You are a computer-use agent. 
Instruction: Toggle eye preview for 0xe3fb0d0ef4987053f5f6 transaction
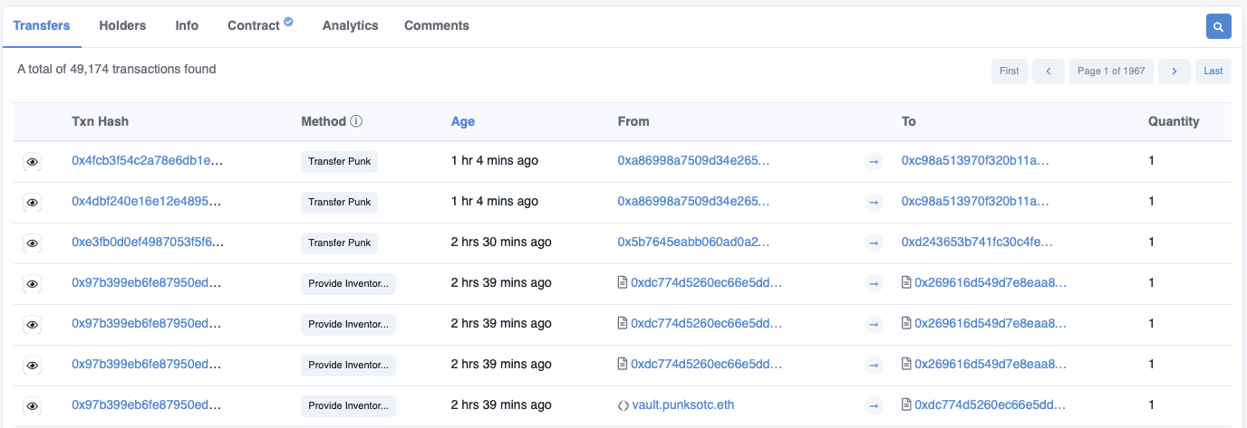32,243
